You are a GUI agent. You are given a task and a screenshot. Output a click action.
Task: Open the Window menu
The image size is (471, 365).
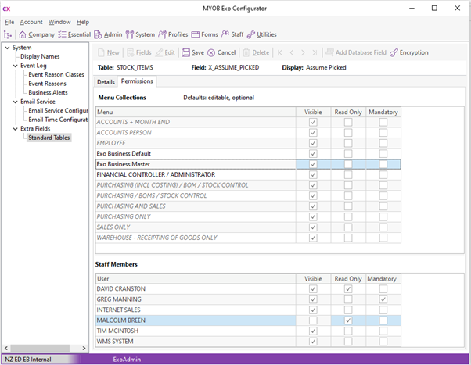tap(59, 22)
